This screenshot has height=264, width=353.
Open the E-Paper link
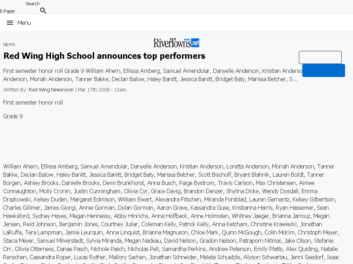[8, 11]
